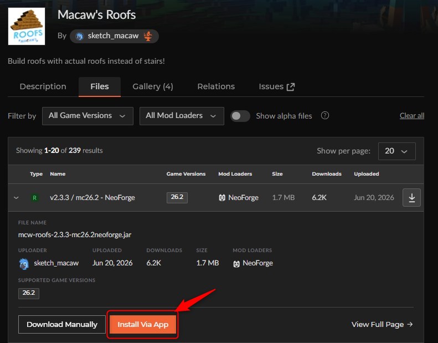The image size is (438, 343).
Task: Click the Jun 20, 2026 date in table row
Action: point(374,197)
